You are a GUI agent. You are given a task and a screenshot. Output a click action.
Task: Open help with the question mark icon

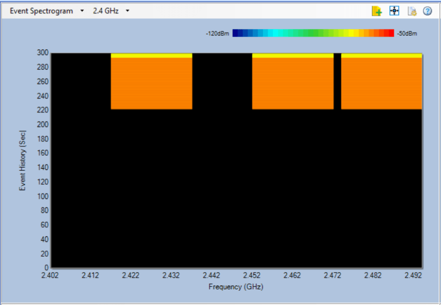[x=427, y=11]
